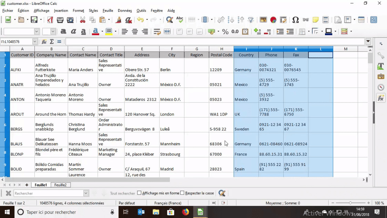387x218 pixels.
Task: Click the Windows Start button
Action: click(7, 212)
